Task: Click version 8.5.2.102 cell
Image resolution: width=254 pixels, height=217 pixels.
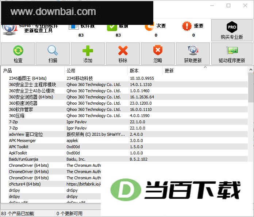Action: [139, 159]
